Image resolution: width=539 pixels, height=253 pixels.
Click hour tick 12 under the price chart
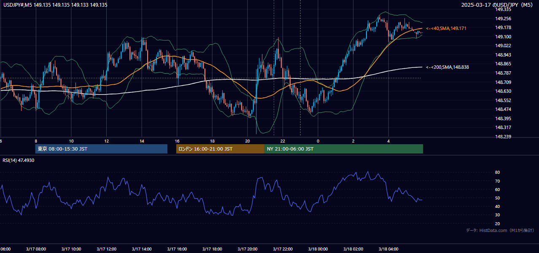[x=107, y=141]
